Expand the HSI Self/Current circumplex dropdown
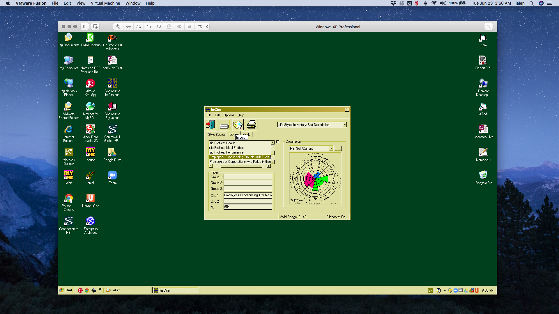559x314 pixels. pyautogui.click(x=331, y=149)
